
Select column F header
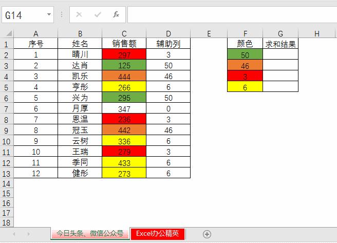[245, 33]
